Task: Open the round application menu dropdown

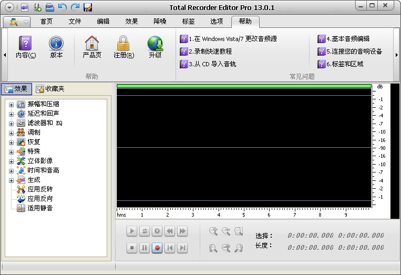Action: (x=9, y=7)
